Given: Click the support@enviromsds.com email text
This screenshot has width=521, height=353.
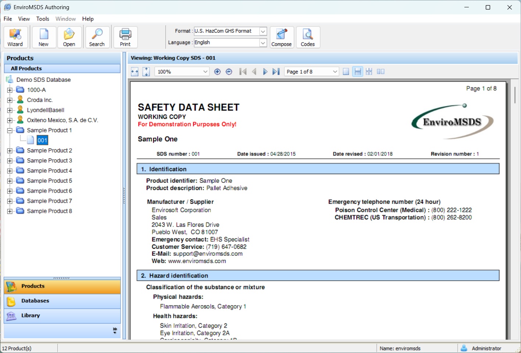Looking at the screenshot, I should 208,254.
